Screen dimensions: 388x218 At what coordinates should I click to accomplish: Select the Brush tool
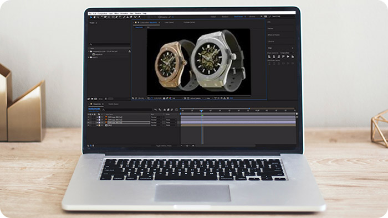tap(124, 17)
